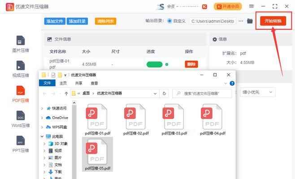Screen dimensions: 295x179
Task: Click the 添加目录 button
Action: coord(77,21)
